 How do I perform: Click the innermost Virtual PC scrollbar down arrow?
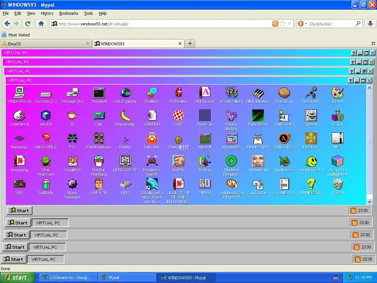369,202
